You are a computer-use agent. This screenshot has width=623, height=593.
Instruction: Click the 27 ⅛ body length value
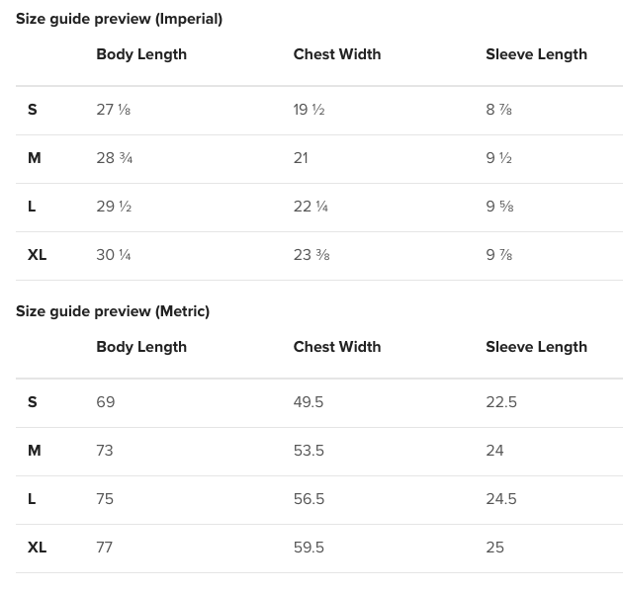(114, 110)
